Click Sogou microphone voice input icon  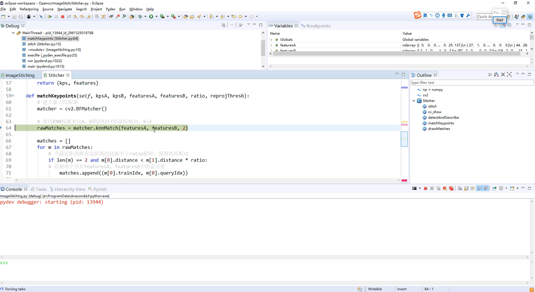[444, 15]
